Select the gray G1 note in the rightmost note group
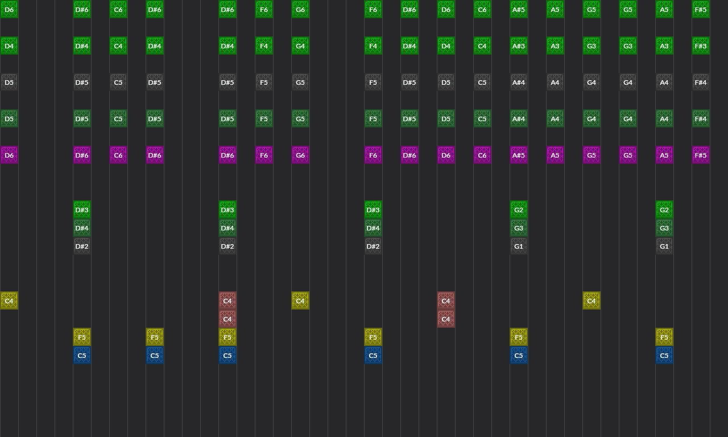 (x=664, y=246)
